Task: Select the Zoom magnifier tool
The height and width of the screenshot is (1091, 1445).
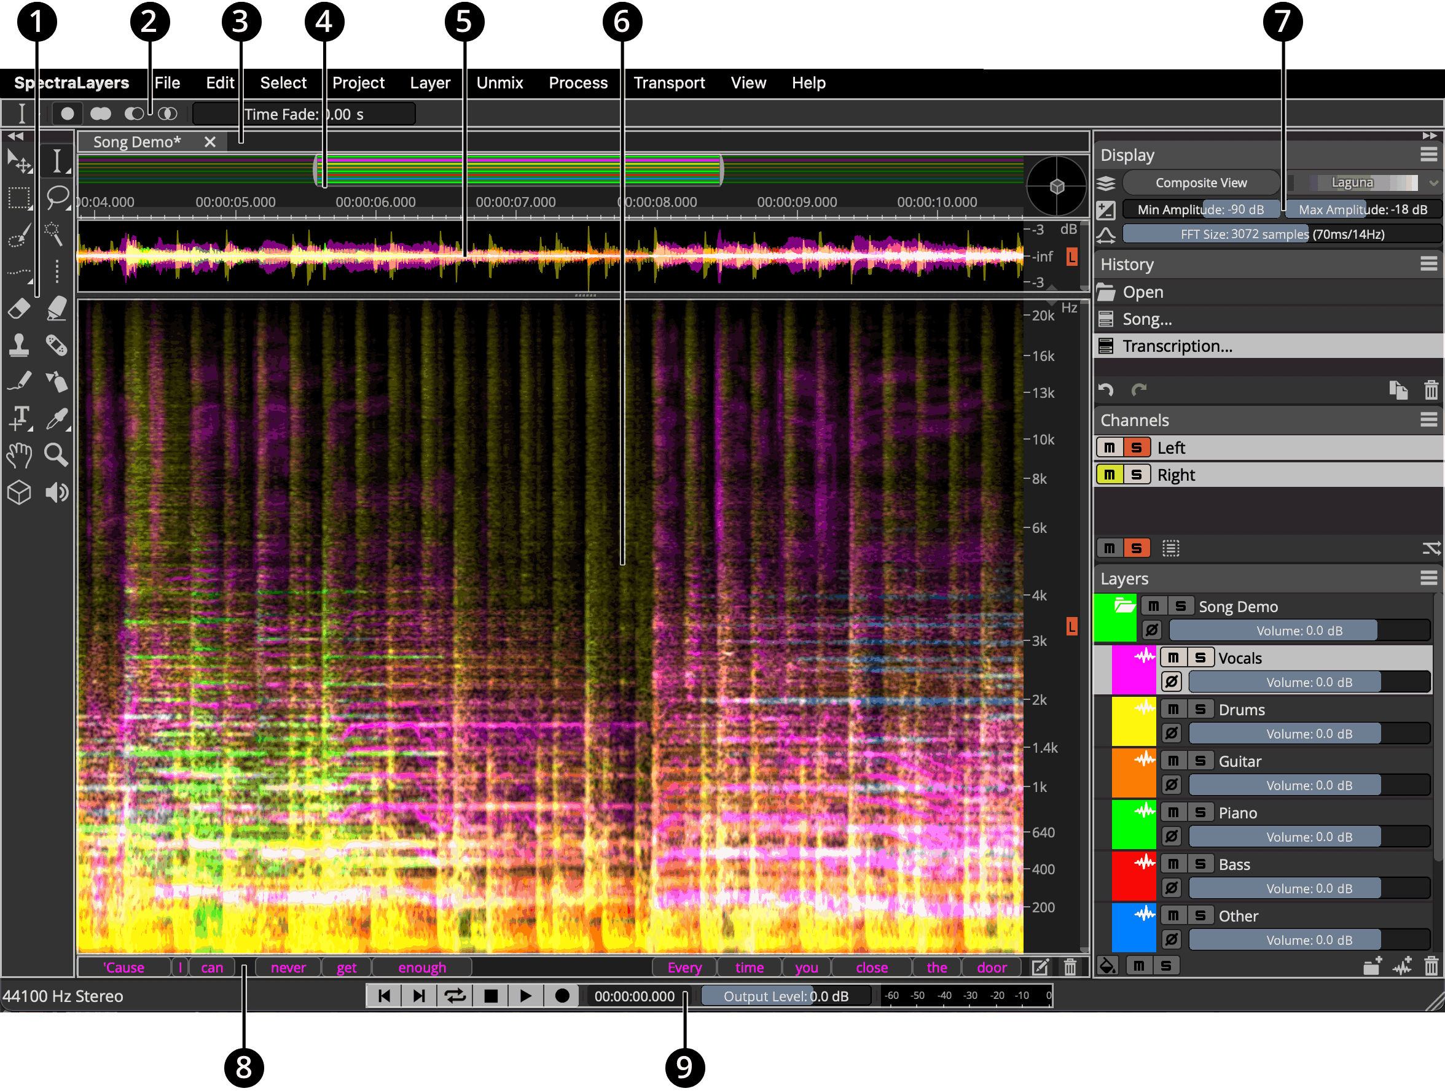Action: [x=57, y=455]
